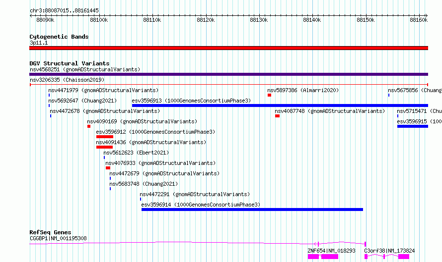Screen dimensions: 442x262
Task: Click ZNF654|NM_018293 gene label
Action: click(332, 251)
